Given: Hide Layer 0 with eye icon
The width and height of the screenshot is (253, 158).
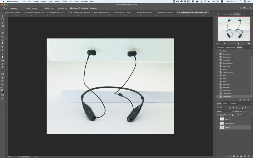Looking at the screenshot, I should [217, 127].
